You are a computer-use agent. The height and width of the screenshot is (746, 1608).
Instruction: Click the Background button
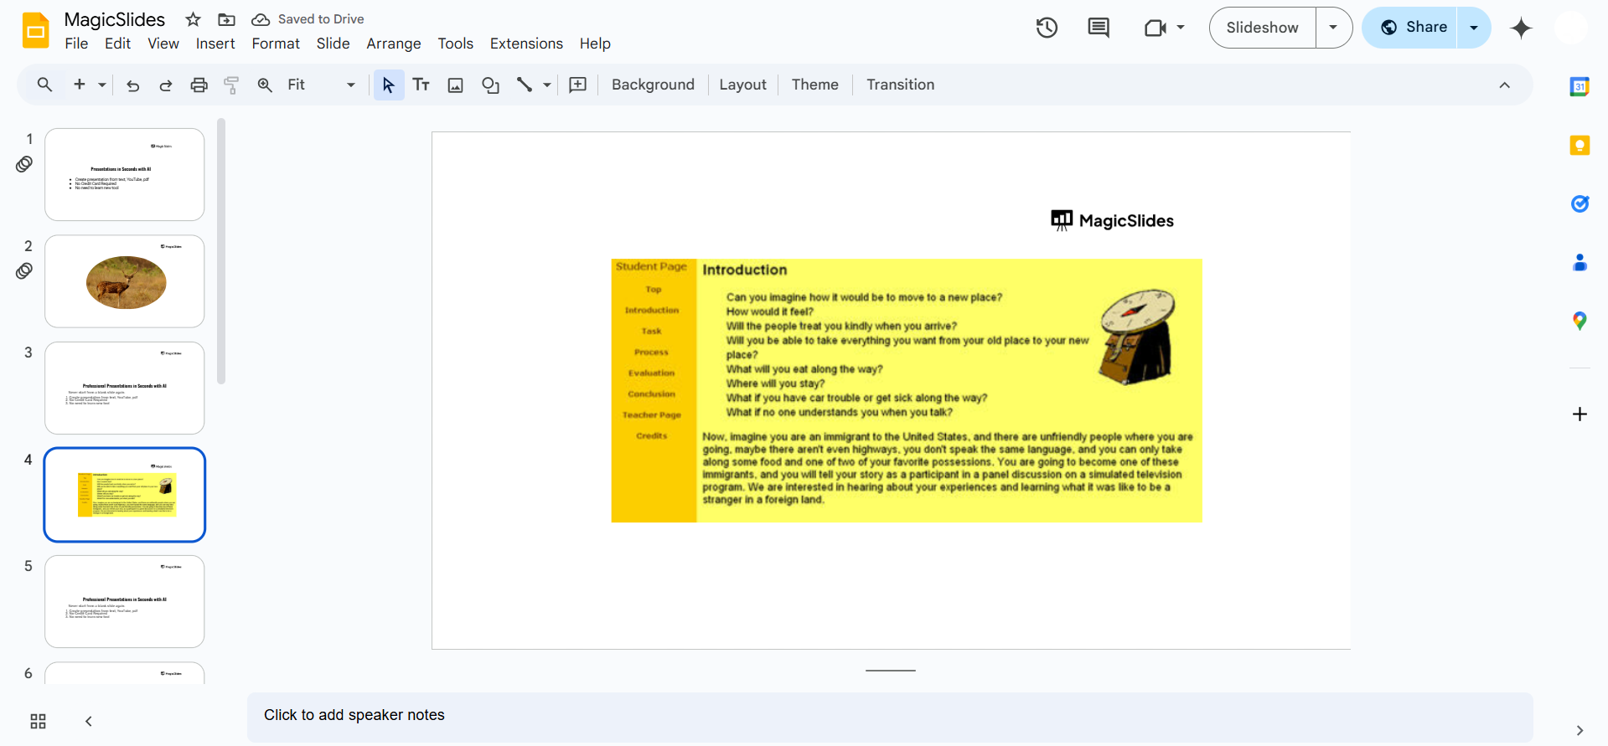[x=653, y=85]
